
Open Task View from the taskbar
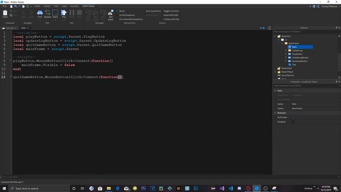coord(83,188)
